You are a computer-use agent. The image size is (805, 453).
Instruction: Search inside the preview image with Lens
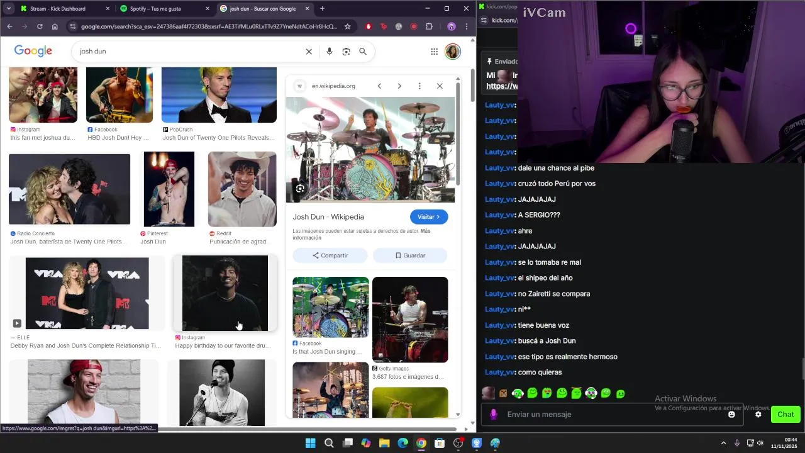300,189
